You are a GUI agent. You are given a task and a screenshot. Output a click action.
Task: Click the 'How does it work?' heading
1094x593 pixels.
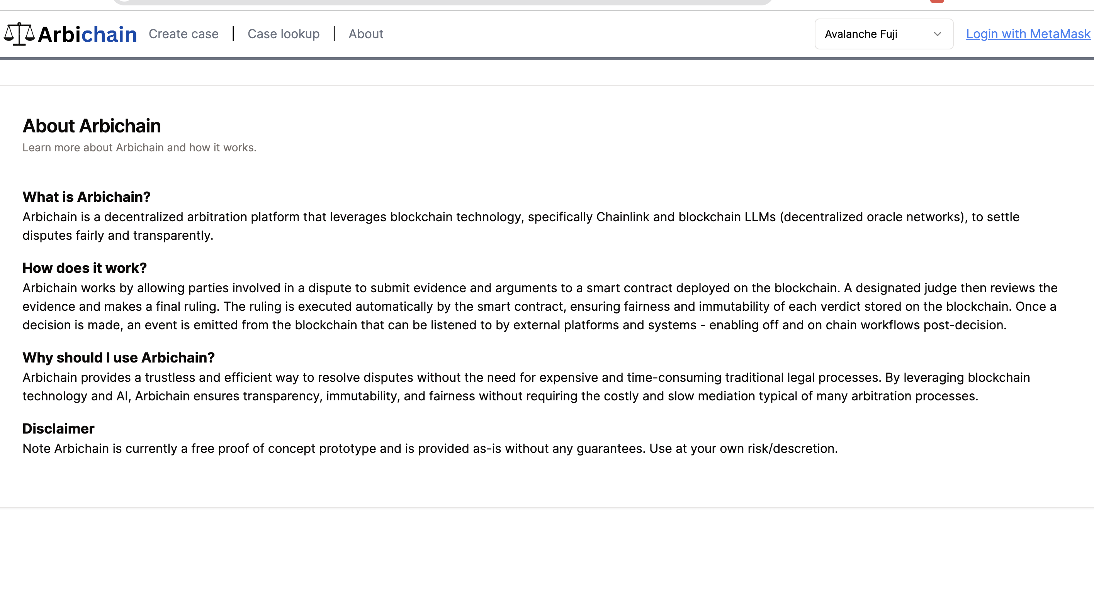pos(85,268)
